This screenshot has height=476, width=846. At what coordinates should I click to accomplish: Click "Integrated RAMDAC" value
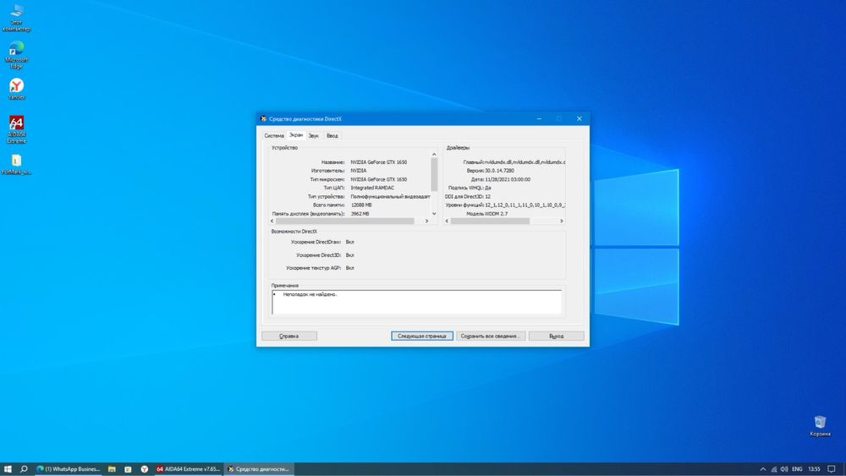[372, 188]
